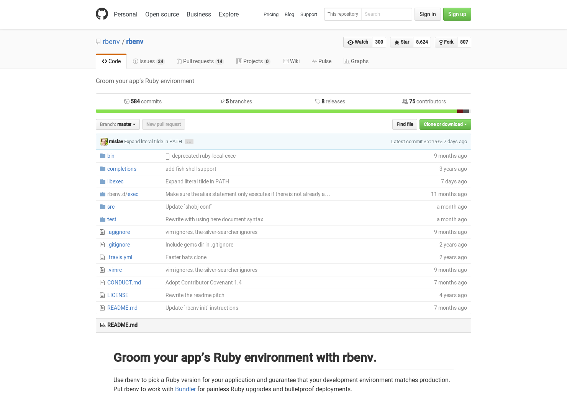The image size is (567, 397).
Task: Expand commit message with ellipsis button
Action: (x=189, y=142)
